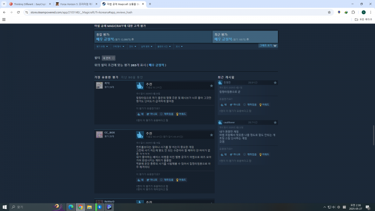The width and height of the screenshot is (375, 211).
Task: Expand the 그래프 보기 graph view
Action: (268, 45)
